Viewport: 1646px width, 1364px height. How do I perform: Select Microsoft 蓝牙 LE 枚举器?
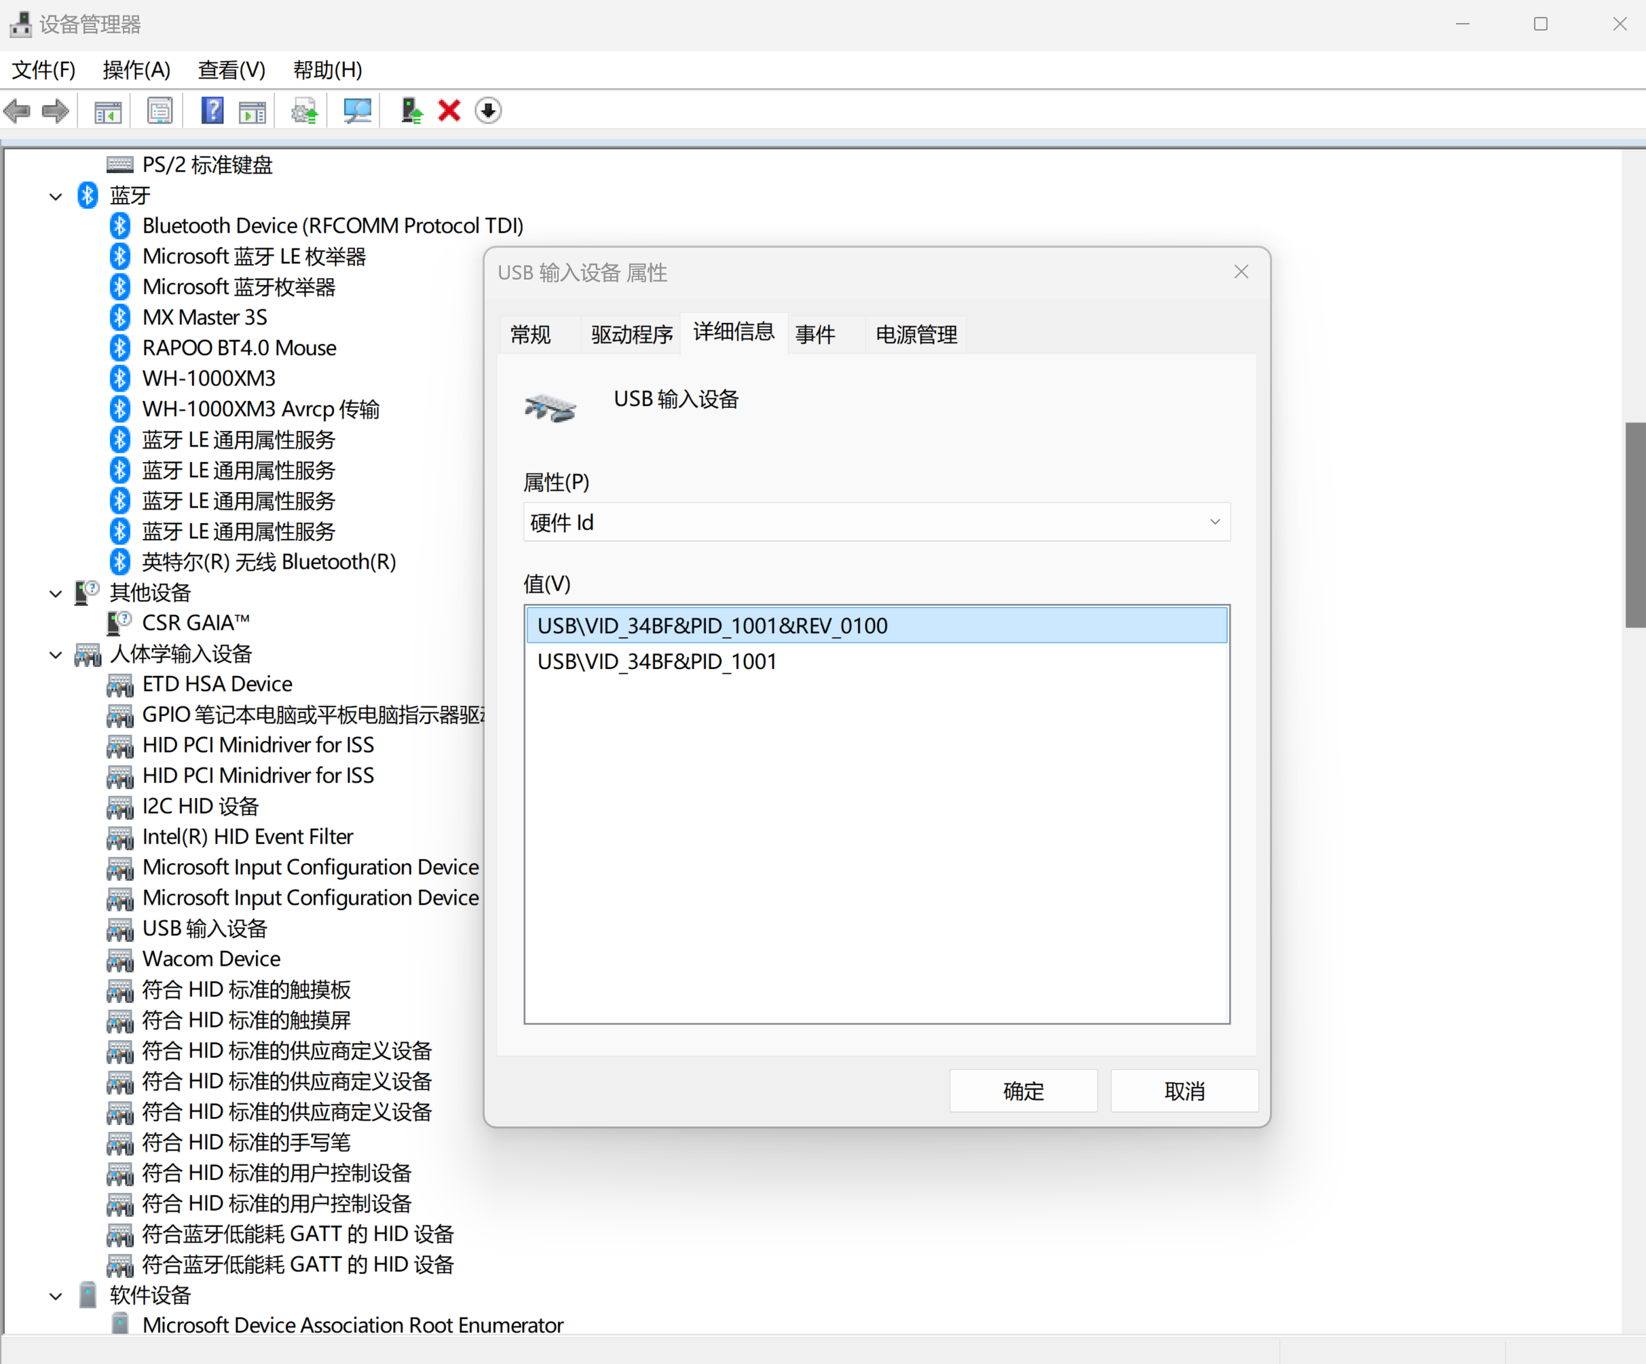(255, 257)
